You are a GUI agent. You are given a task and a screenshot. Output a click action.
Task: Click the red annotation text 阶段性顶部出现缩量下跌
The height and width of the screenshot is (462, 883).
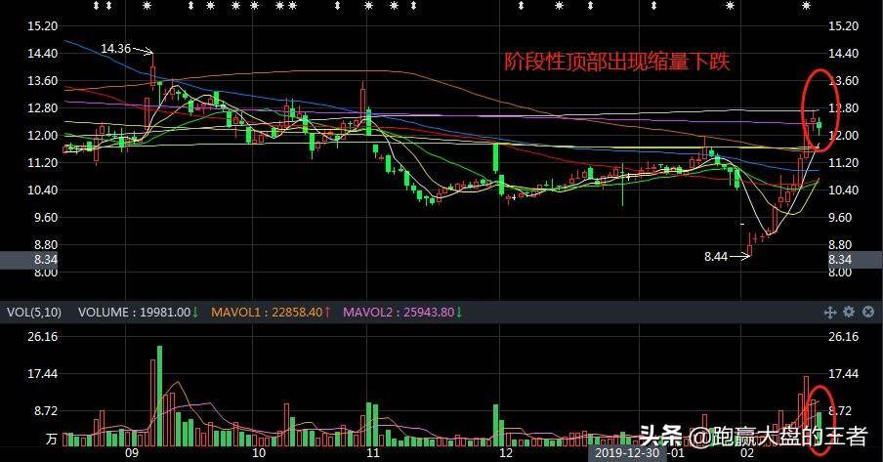click(x=616, y=62)
